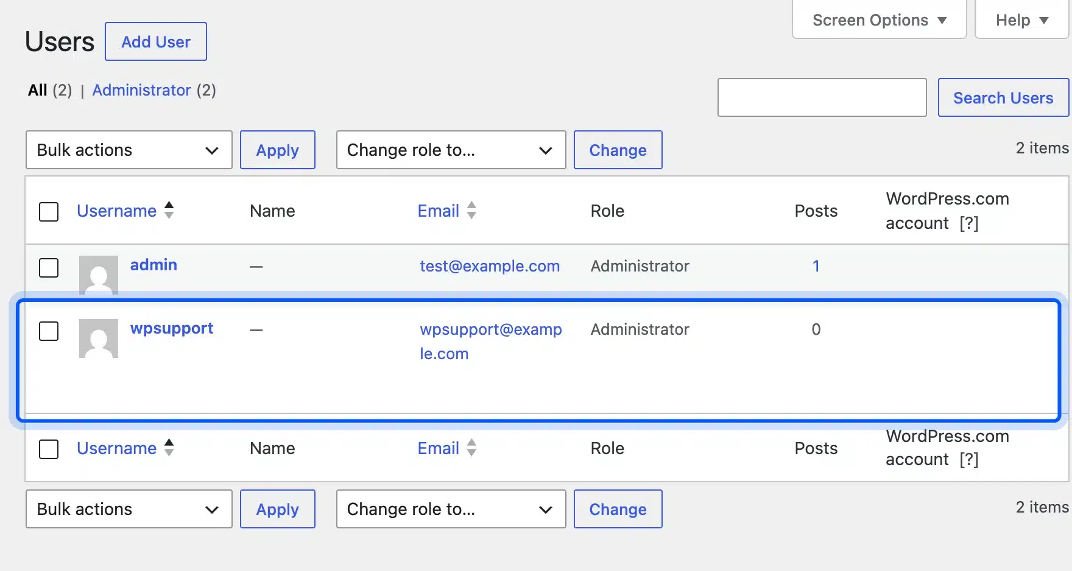Screen dimensions: 1072x571
Task: Filter users by Administrator role
Action: click(142, 90)
